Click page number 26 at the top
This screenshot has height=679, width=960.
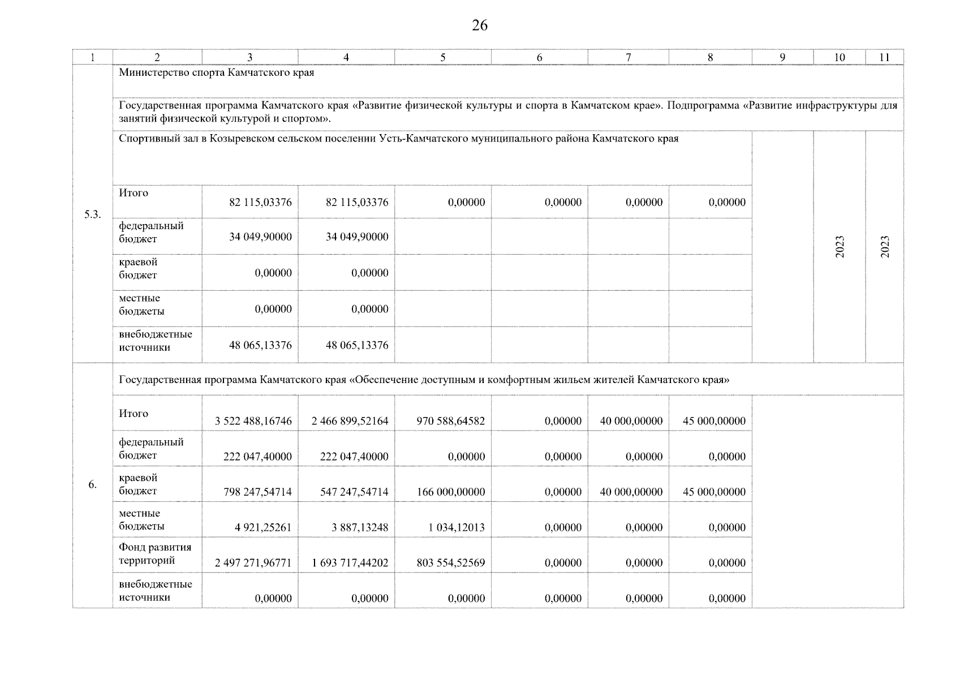(479, 25)
